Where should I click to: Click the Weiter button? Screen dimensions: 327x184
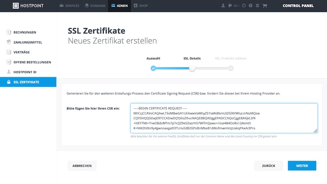point(302,166)
